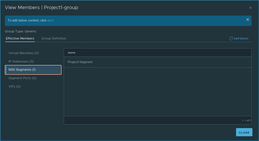259x141 pixels.
Task: Click the EDIT link in banner
Action: pos(51,21)
